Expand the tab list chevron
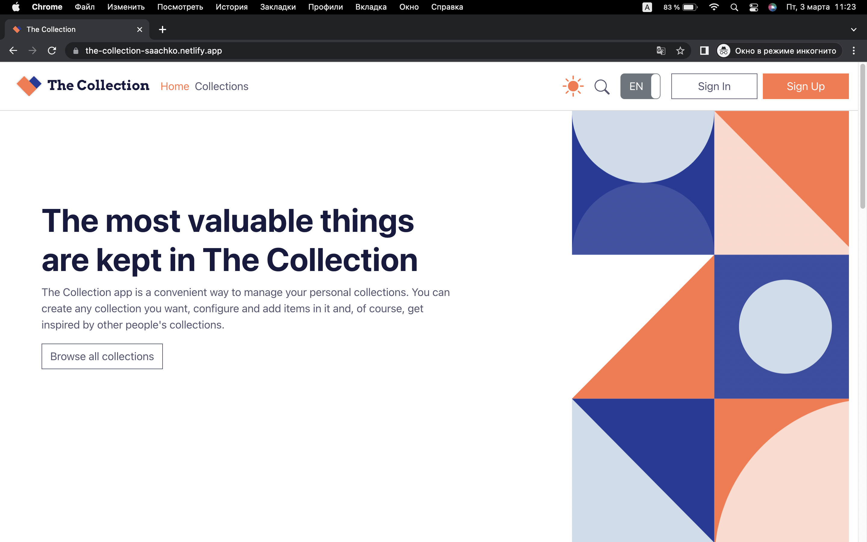Viewport: 867px width, 542px height. tap(854, 30)
